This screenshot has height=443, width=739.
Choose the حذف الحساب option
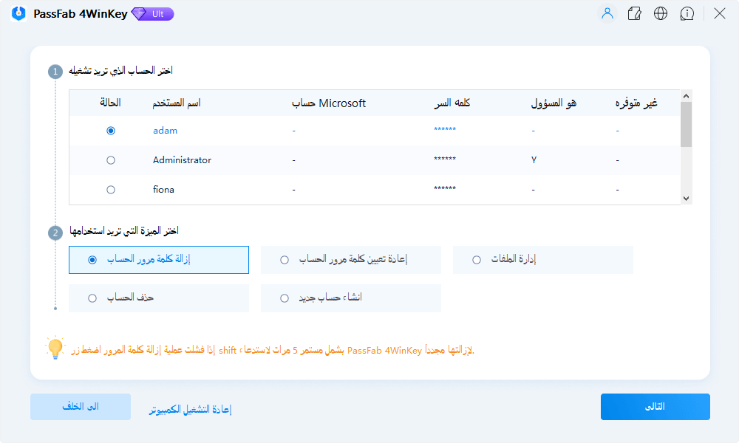[91, 298]
